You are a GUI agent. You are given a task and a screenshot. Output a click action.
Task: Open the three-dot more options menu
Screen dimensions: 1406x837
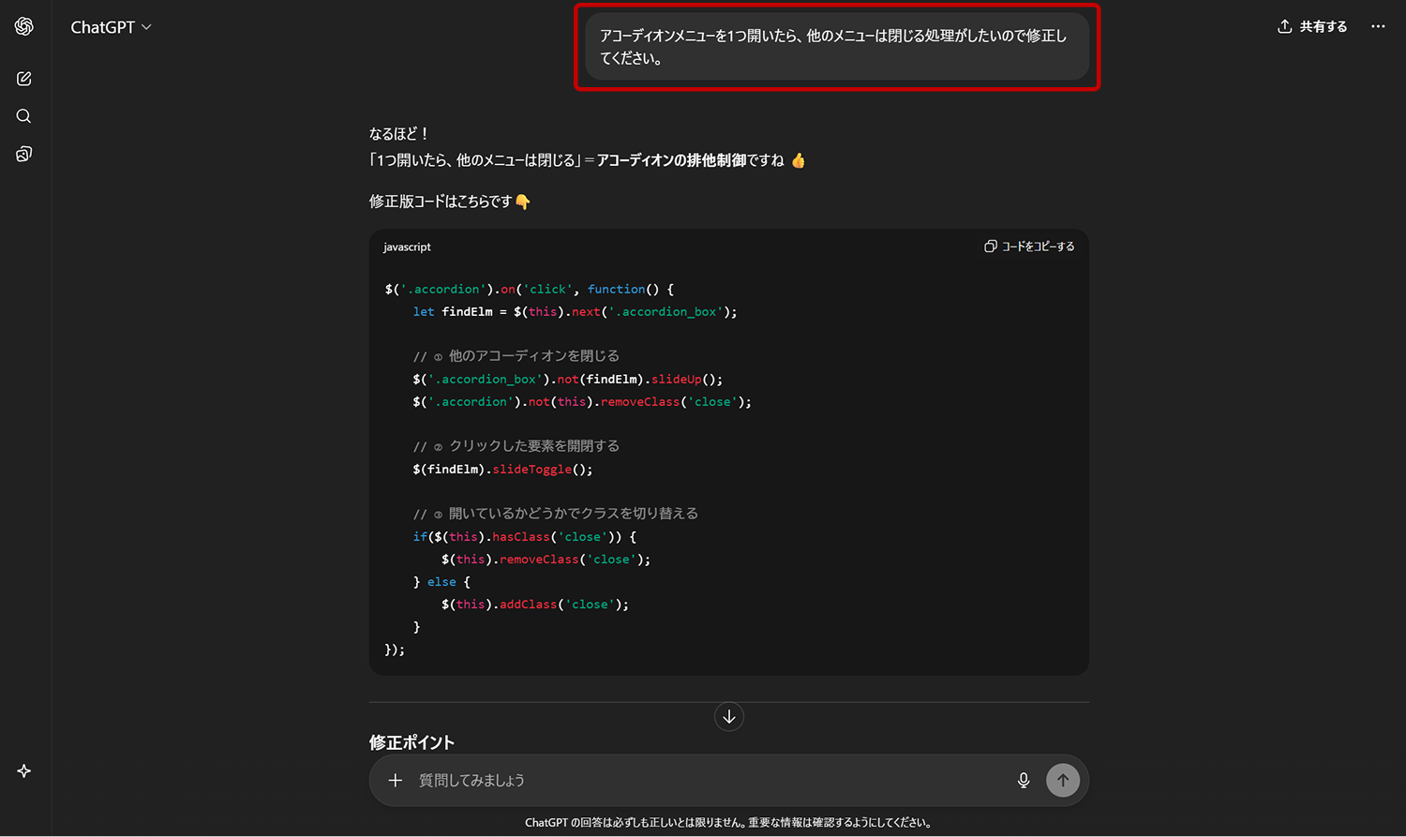(x=1378, y=26)
